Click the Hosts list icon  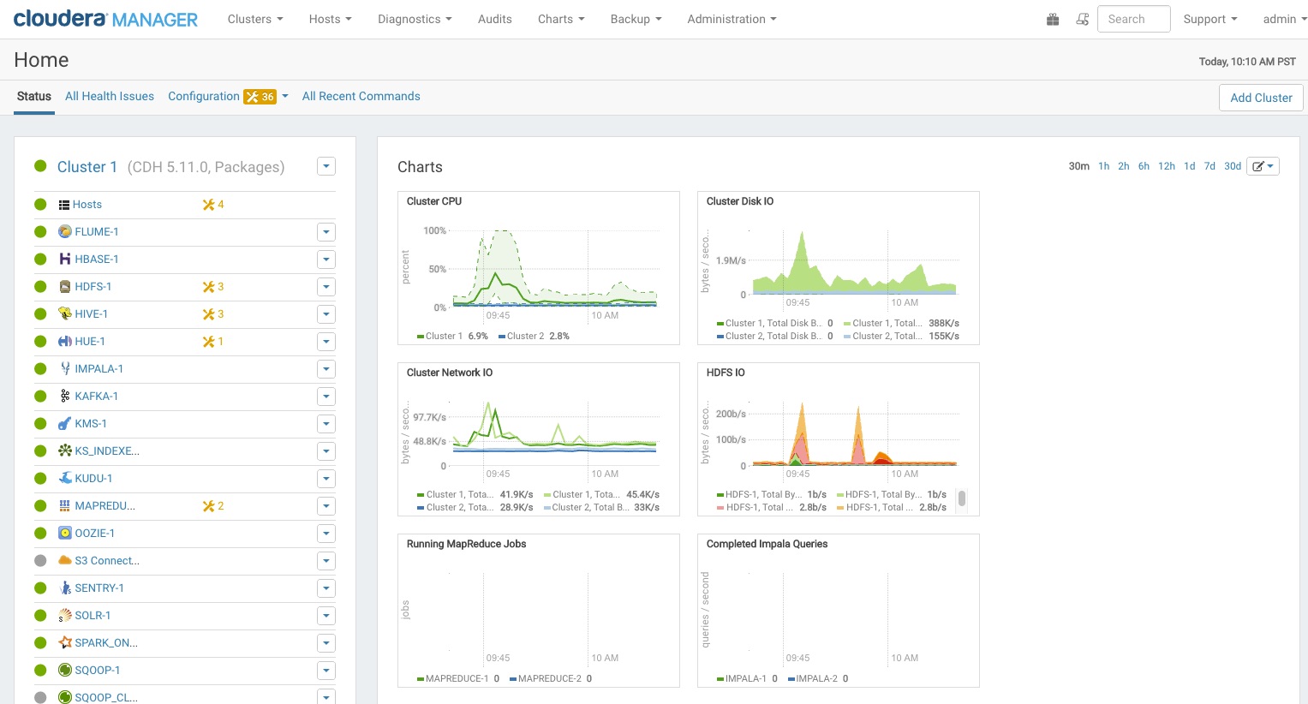[x=64, y=205]
